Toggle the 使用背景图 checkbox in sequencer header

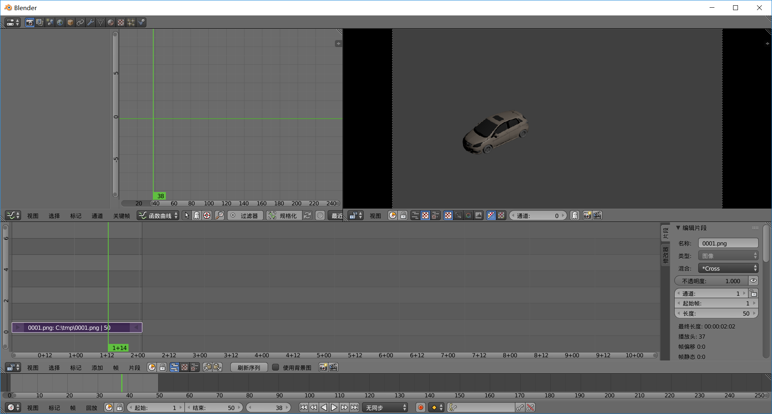[x=275, y=367]
